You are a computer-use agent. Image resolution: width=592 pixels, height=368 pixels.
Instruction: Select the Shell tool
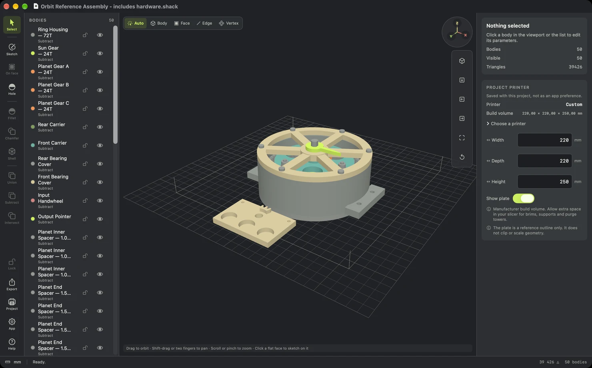12,154
